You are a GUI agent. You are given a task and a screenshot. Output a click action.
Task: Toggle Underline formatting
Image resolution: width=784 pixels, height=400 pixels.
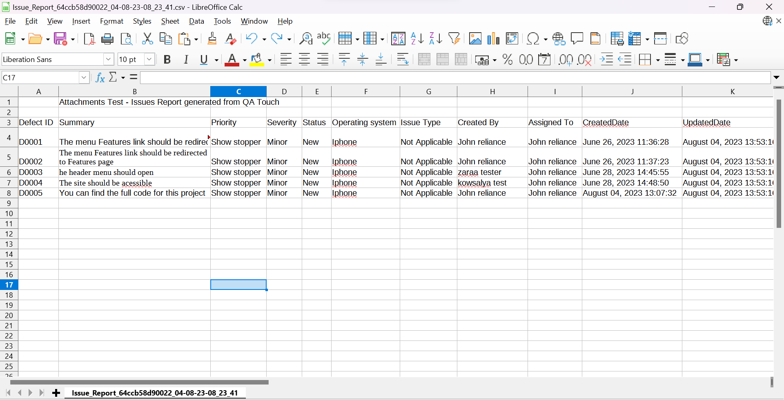204,60
